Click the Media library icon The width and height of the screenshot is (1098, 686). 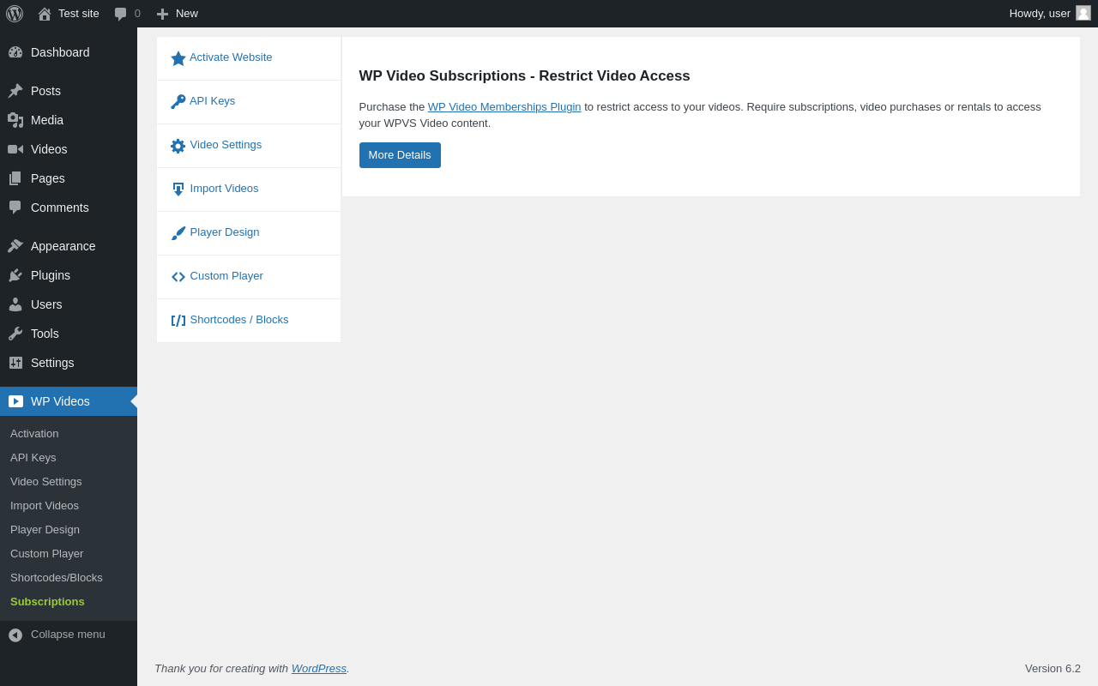[15, 120]
